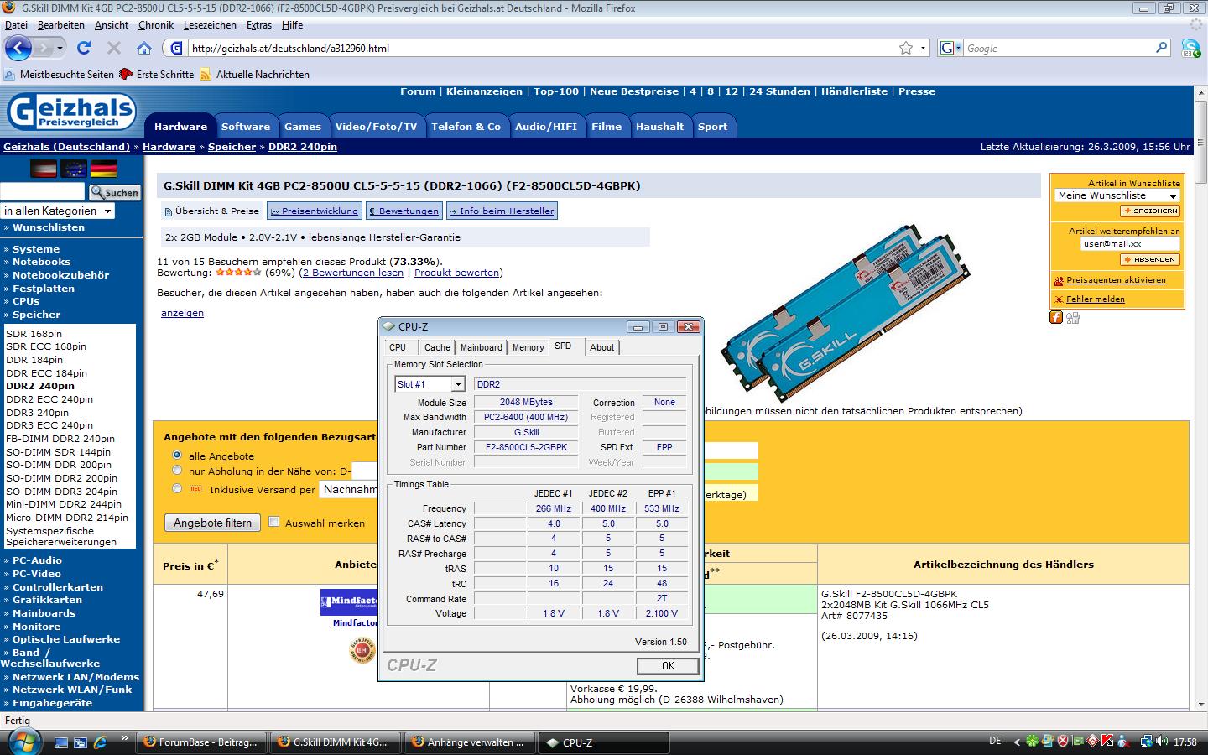Select the German flag in Geizhals sidebar
Viewport: 1208px width, 755px height.
(104, 169)
